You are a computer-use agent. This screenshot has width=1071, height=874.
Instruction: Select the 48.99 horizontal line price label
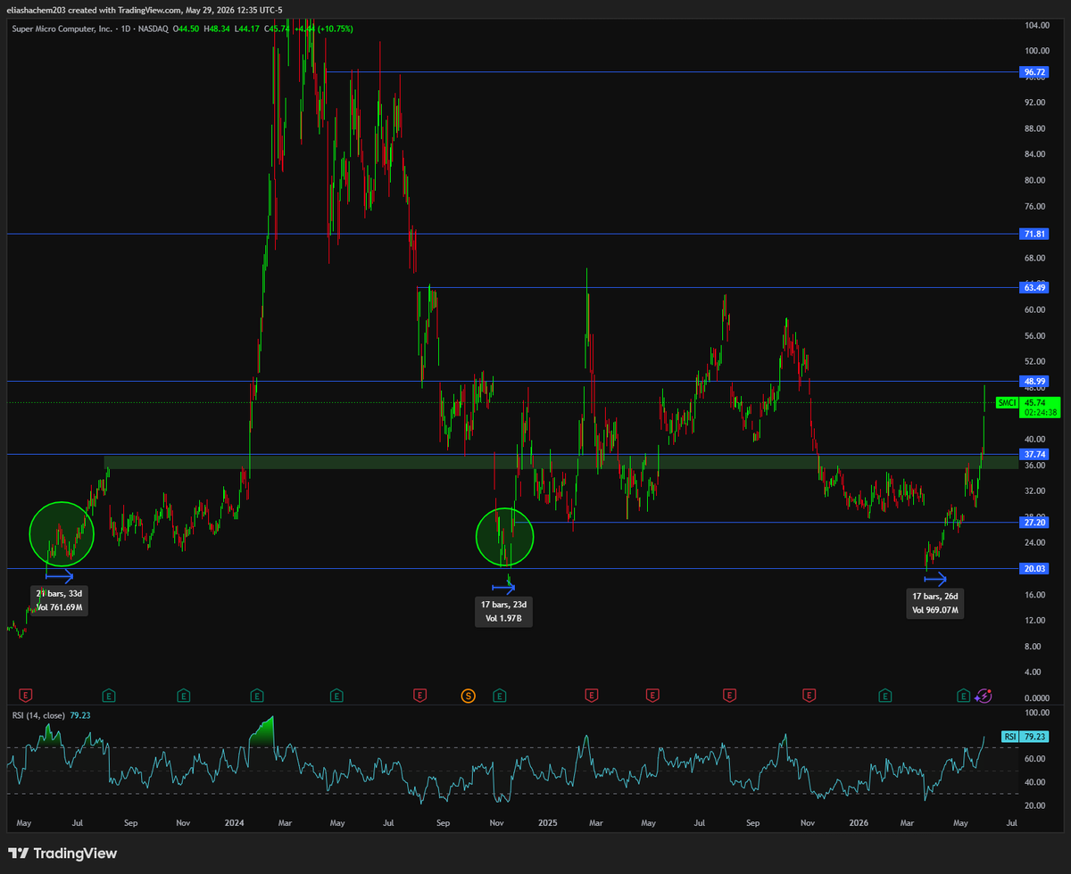pyautogui.click(x=1035, y=381)
